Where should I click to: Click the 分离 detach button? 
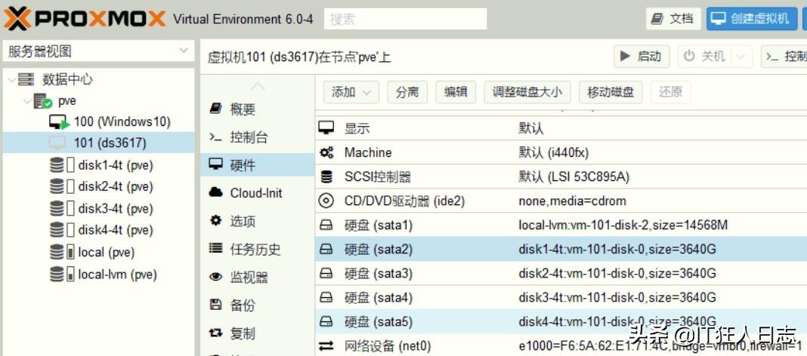click(407, 93)
